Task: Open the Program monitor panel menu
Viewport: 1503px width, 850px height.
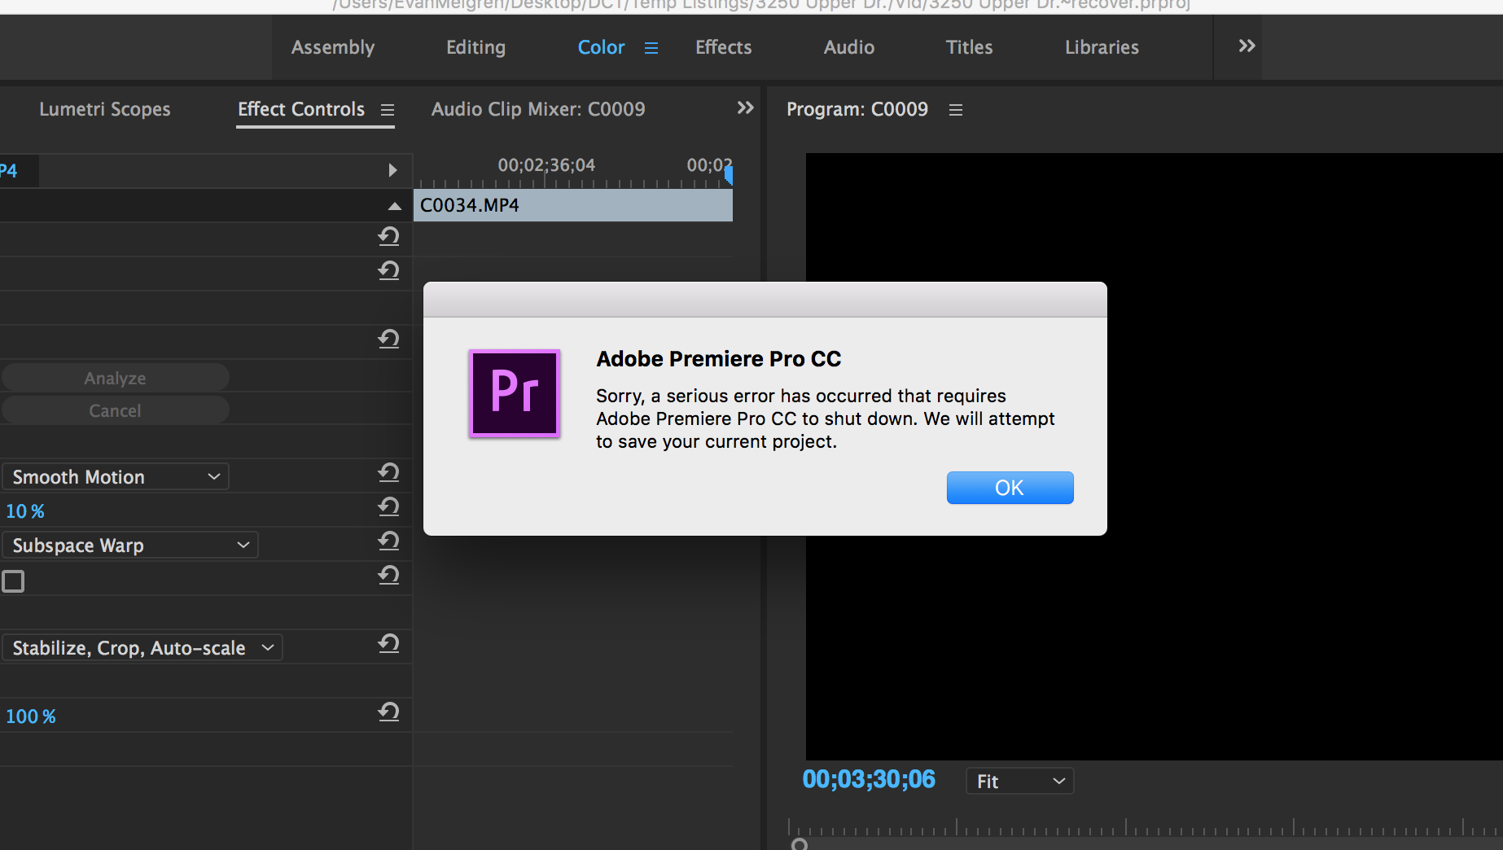Action: (956, 110)
